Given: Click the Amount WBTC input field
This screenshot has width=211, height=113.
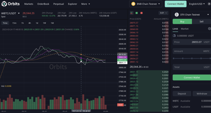Looking at the screenshot, I should click(x=192, y=51).
